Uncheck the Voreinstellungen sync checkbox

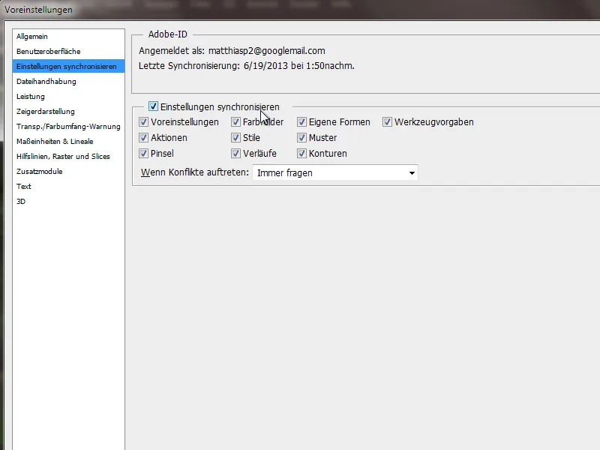143,122
